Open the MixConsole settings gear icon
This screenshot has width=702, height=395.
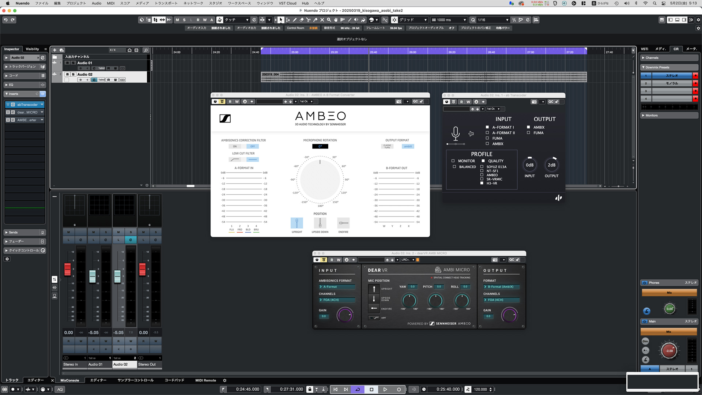(224, 380)
